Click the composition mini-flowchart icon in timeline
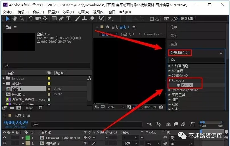The height and width of the screenshot is (146, 230). point(149,124)
